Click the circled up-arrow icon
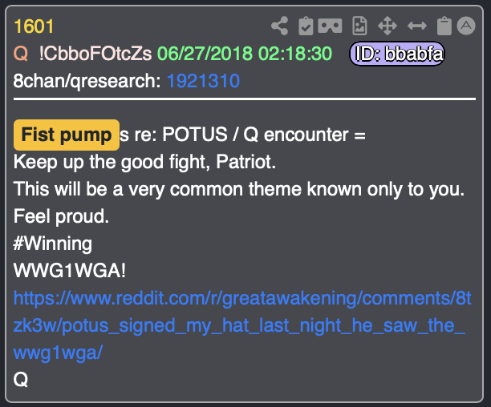The width and height of the screenshot is (491, 407). [x=466, y=26]
